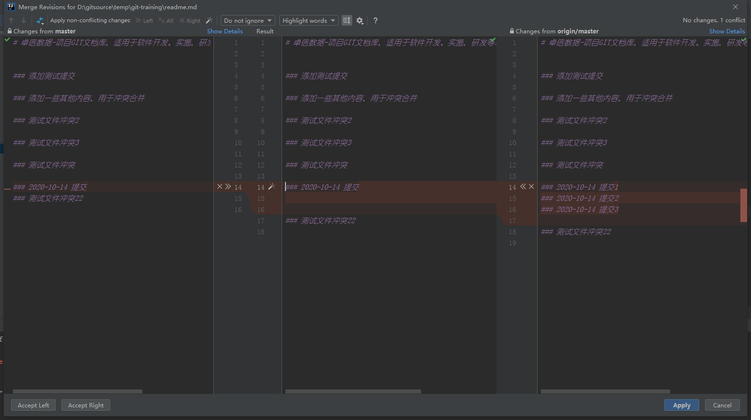Open the help question mark
751x420 pixels.
375,20
